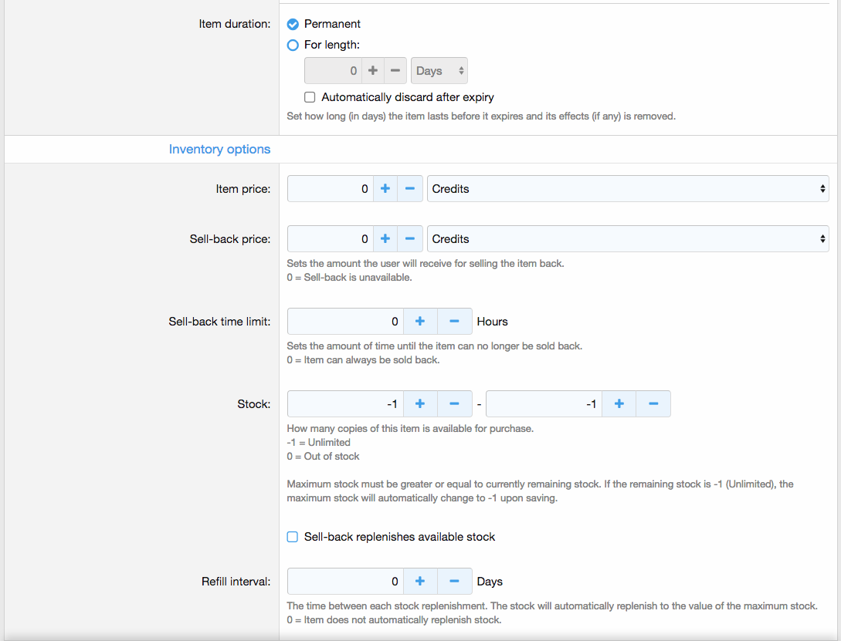Click minus icon for Item price

tap(410, 188)
